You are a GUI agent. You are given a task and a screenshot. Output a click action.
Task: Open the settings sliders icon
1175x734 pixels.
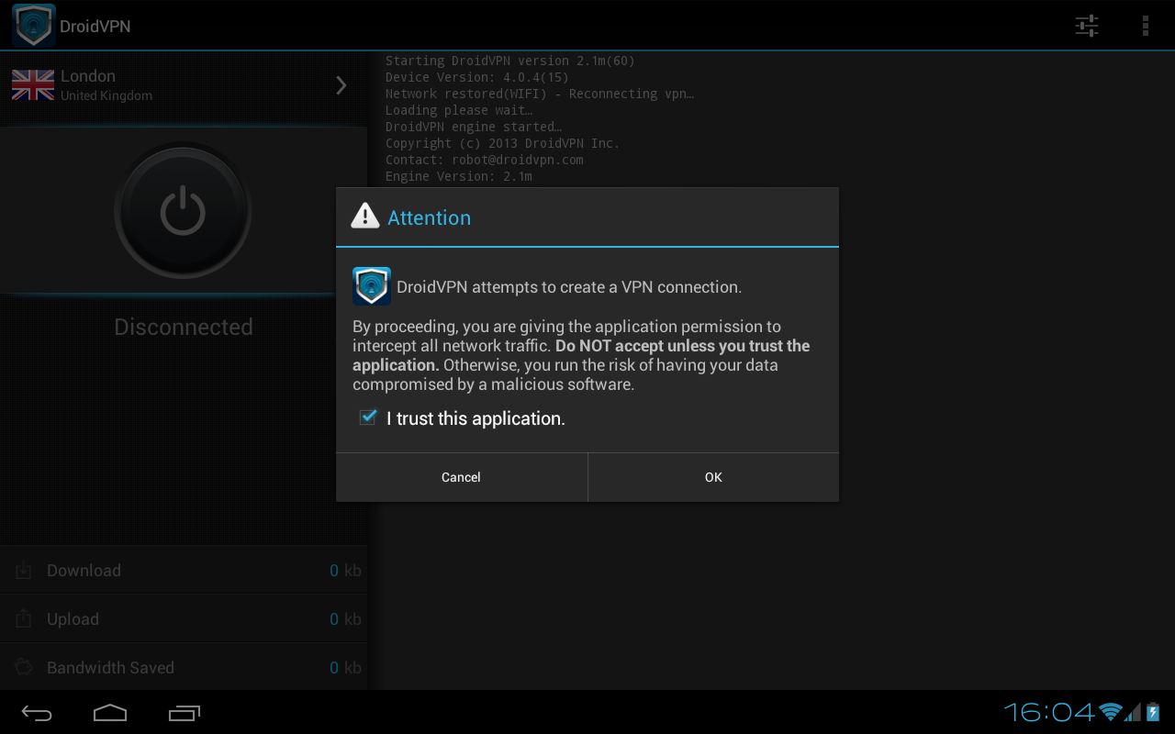pyautogui.click(x=1087, y=26)
